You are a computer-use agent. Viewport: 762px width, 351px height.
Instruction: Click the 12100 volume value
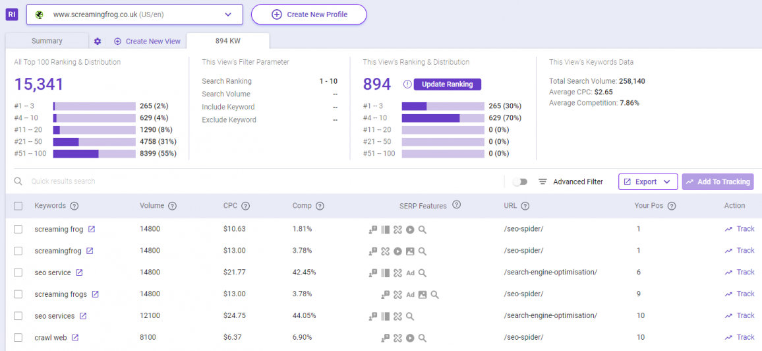pos(150,315)
